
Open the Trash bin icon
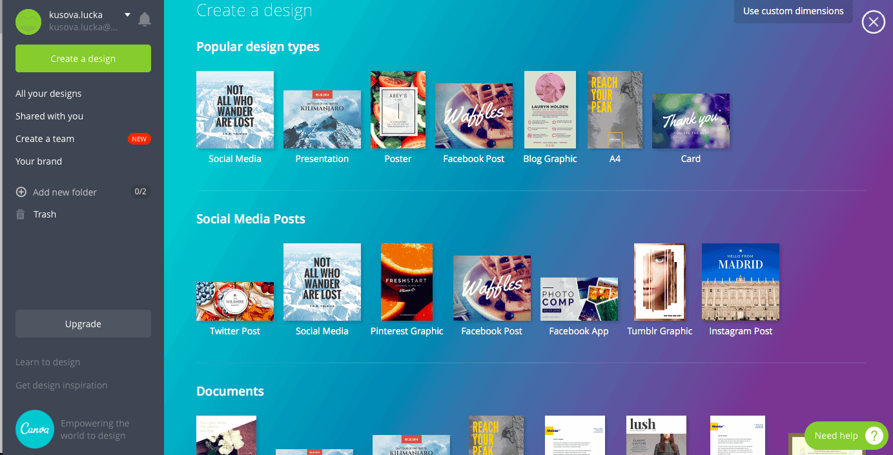[x=21, y=214]
